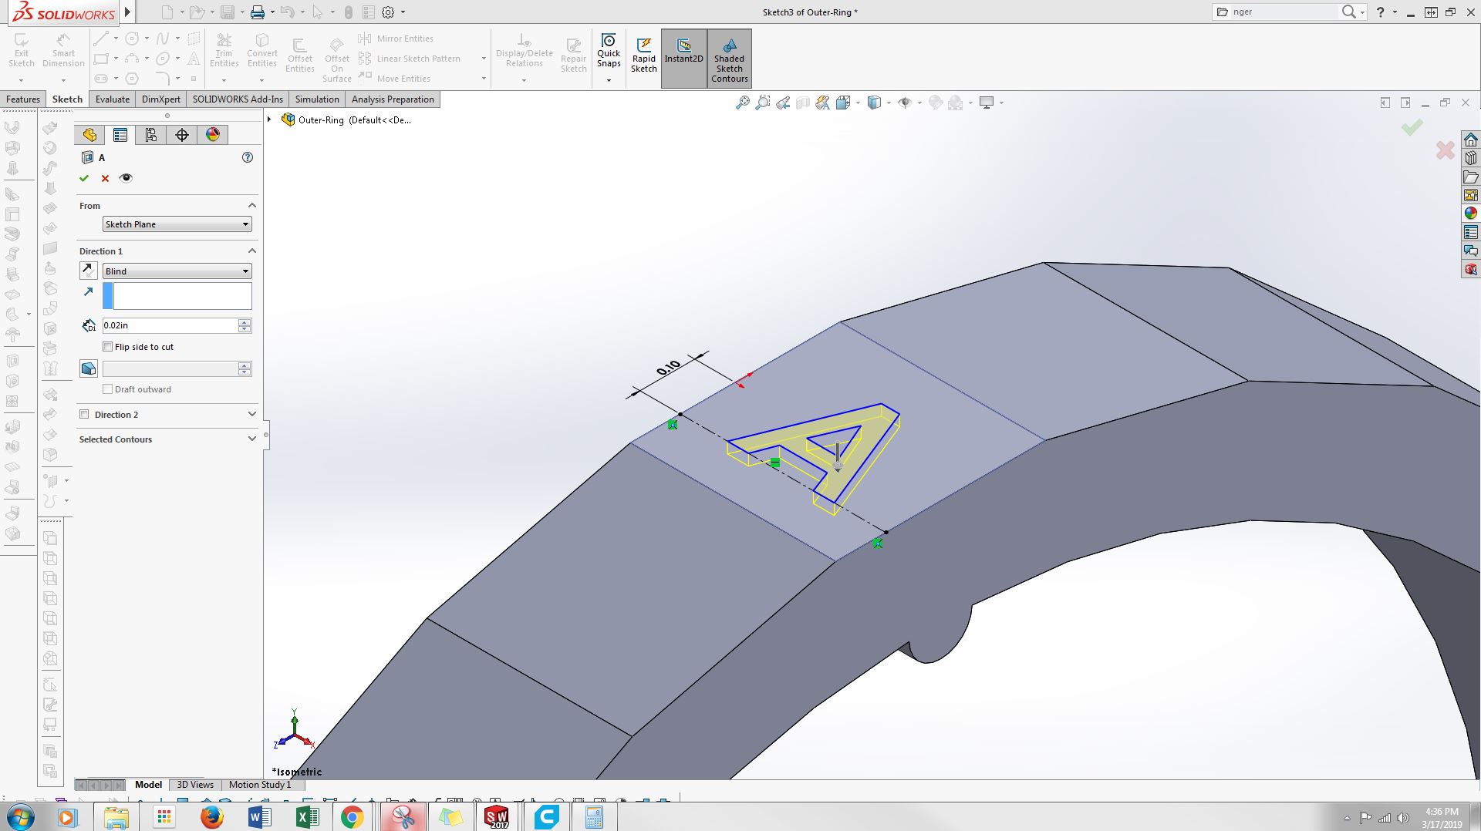This screenshot has width=1481, height=831.
Task: Open the Analysis Preparation tab
Action: pyautogui.click(x=393, y=99)
